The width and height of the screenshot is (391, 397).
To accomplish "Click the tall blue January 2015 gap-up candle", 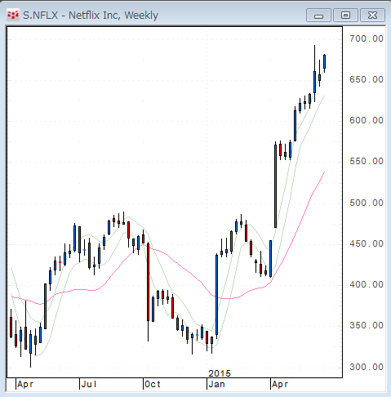I will (x=217, y=295).
